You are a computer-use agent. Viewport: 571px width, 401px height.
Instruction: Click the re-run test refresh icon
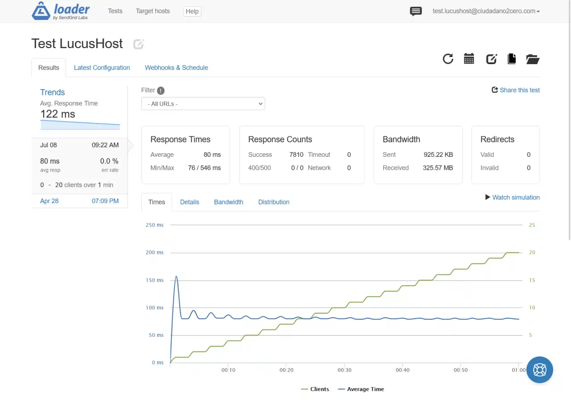coord(448,59)
